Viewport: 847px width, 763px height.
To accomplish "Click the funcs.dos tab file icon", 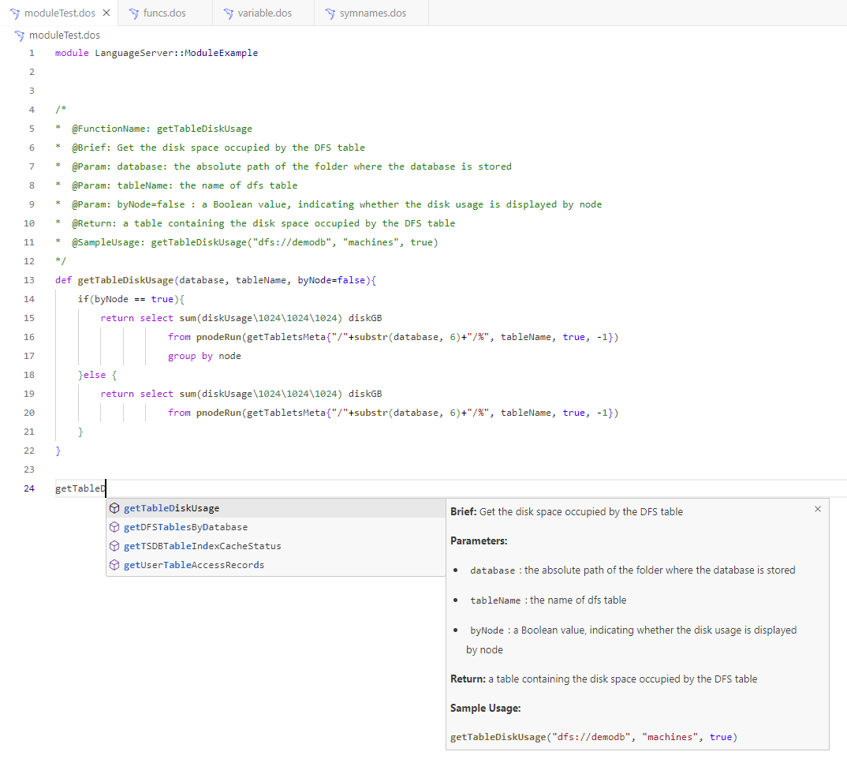I will point(132,13).
